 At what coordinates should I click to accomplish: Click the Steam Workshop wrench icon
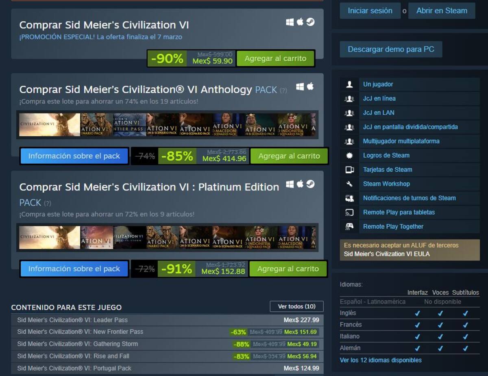click(349, 184)
